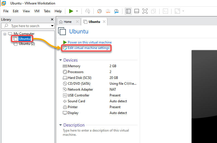Take a snapshot with the clock-plus icon
The height and width of the screenshot is (143, 217).
[99, 11]
